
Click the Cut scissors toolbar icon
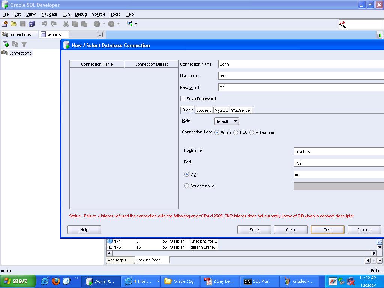pyautogui.click(x=66, y=24)
